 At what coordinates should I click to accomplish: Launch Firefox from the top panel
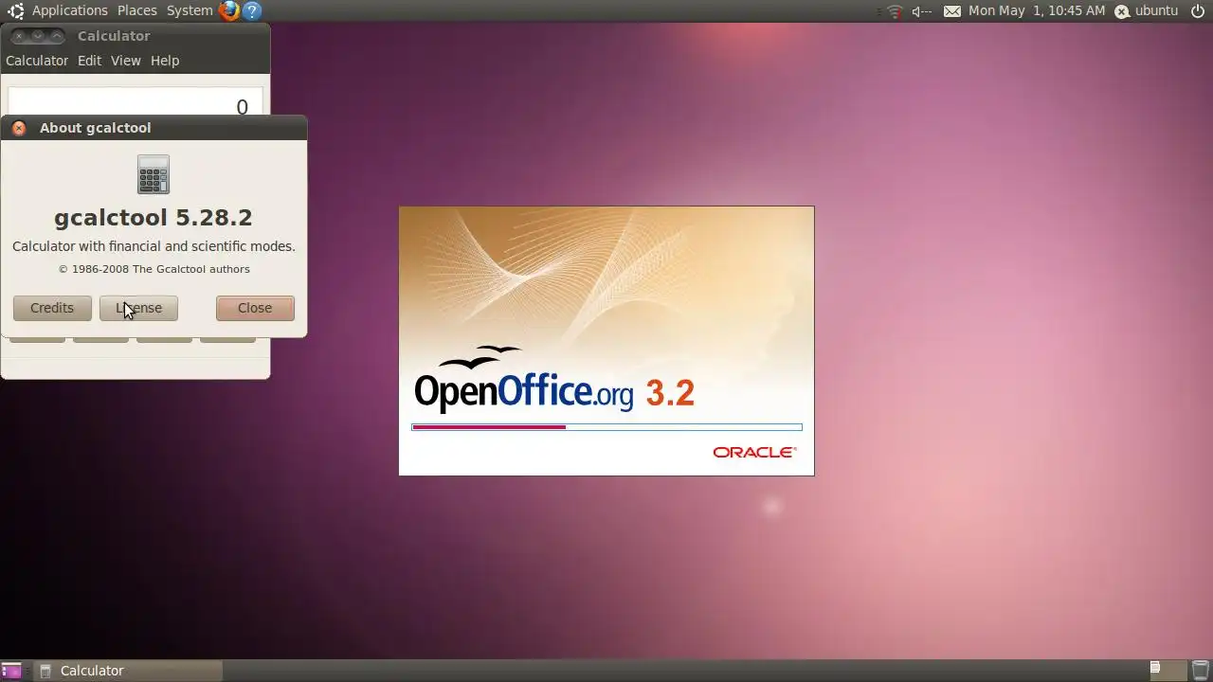point(229,11)
